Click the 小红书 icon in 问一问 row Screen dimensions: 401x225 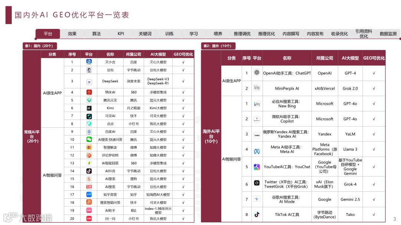point(89,218)
